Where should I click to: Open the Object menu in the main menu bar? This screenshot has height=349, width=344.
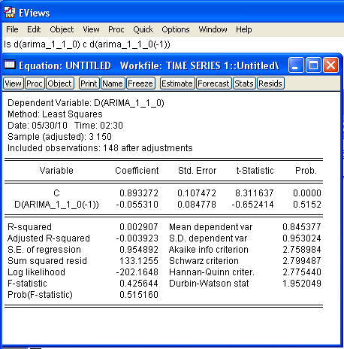(62, 29)
